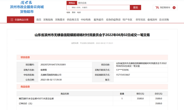
Task: Click the red 搜索 button
Action: tap(136, 7)
